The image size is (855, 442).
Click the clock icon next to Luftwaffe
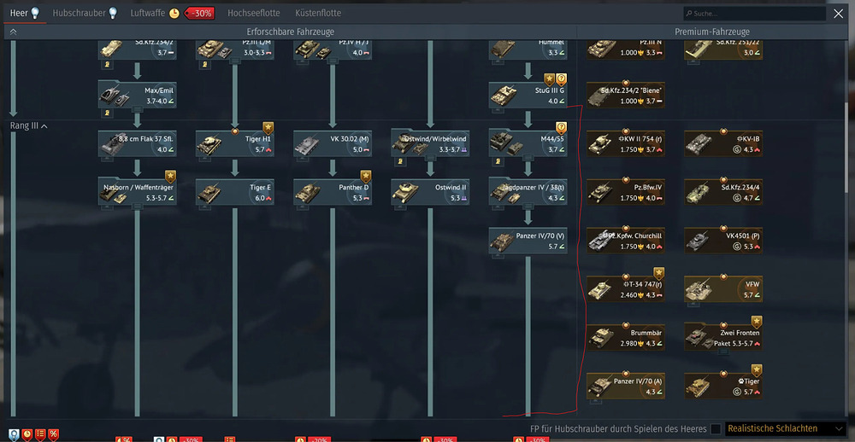pyautogui.click(x=174, y=14)
